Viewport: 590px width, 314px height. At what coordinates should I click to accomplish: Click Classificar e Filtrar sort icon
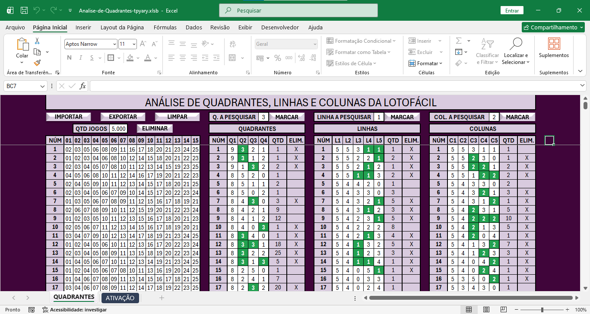click(487, 44)
